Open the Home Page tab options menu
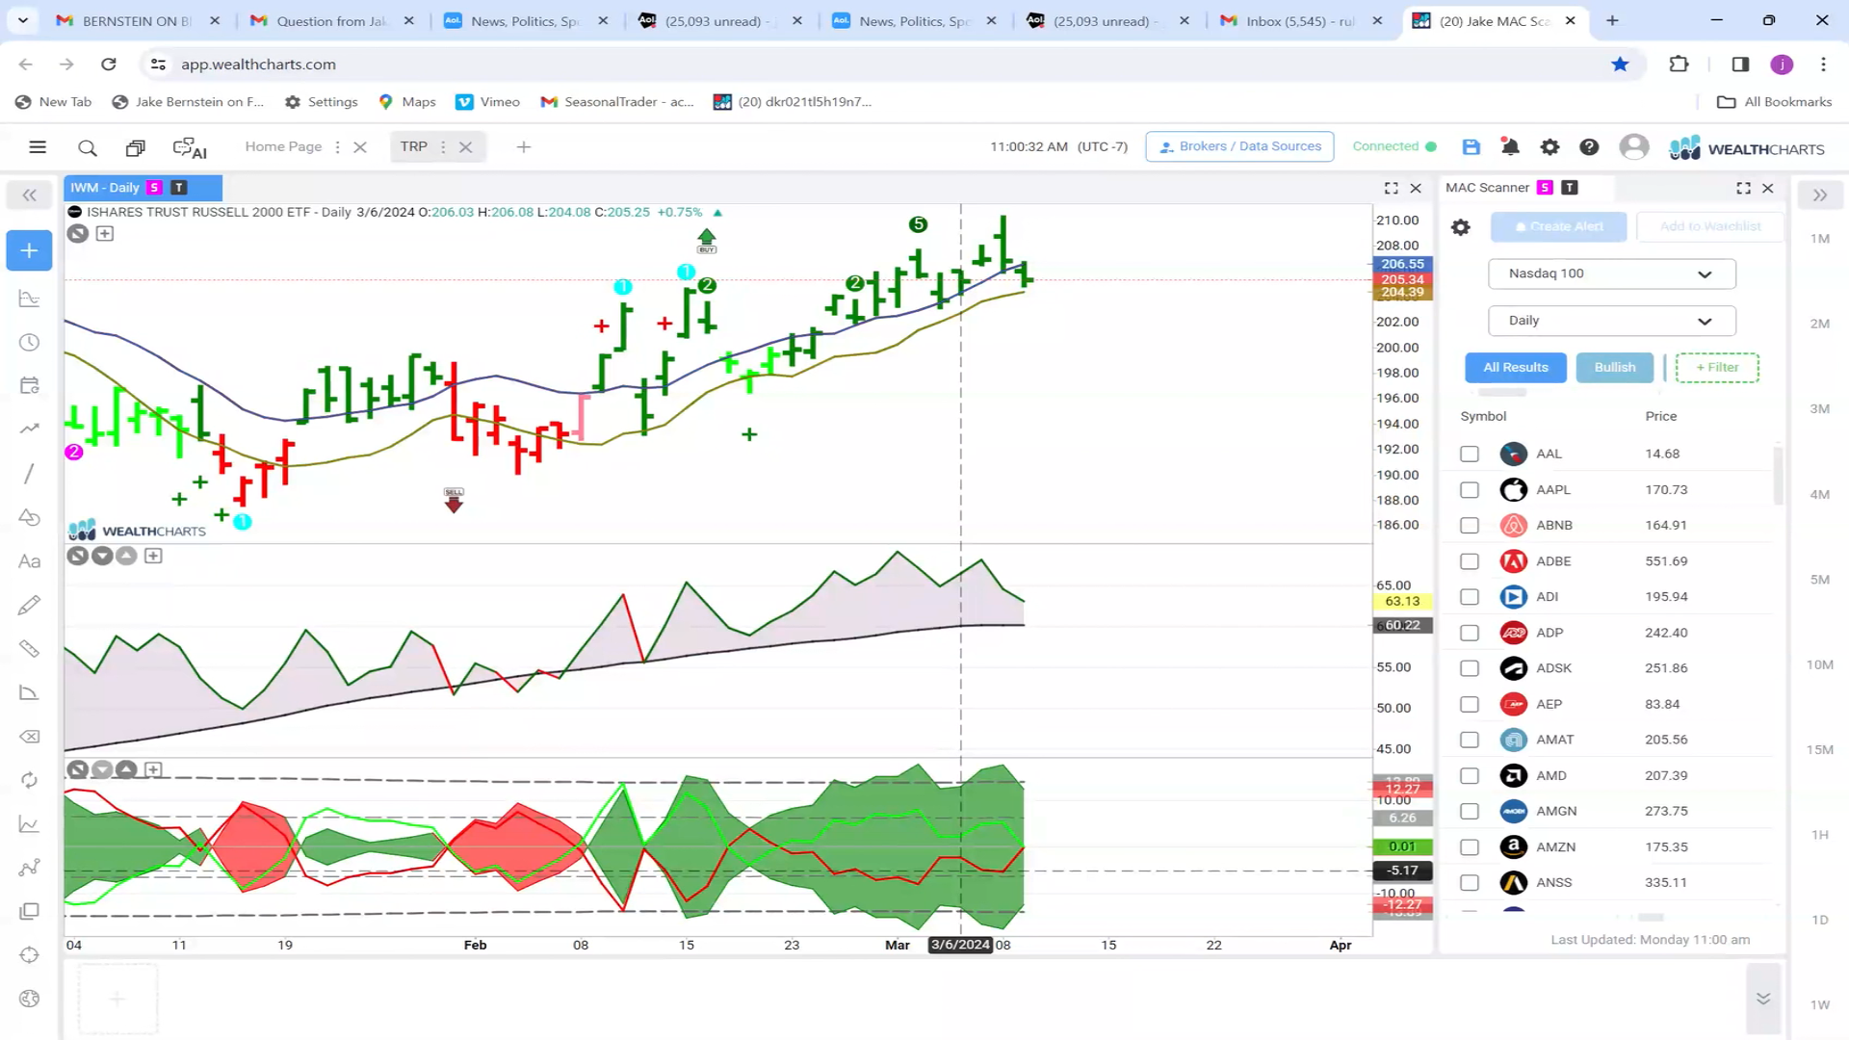 pos(337,147)
